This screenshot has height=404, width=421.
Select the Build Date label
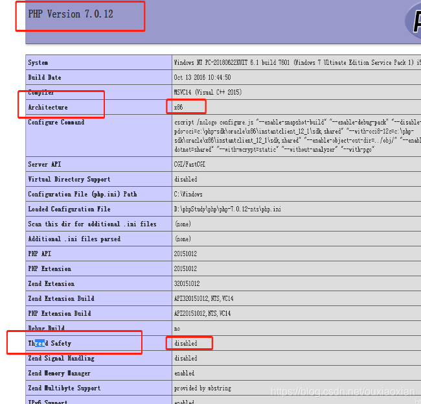click(45, 77)
